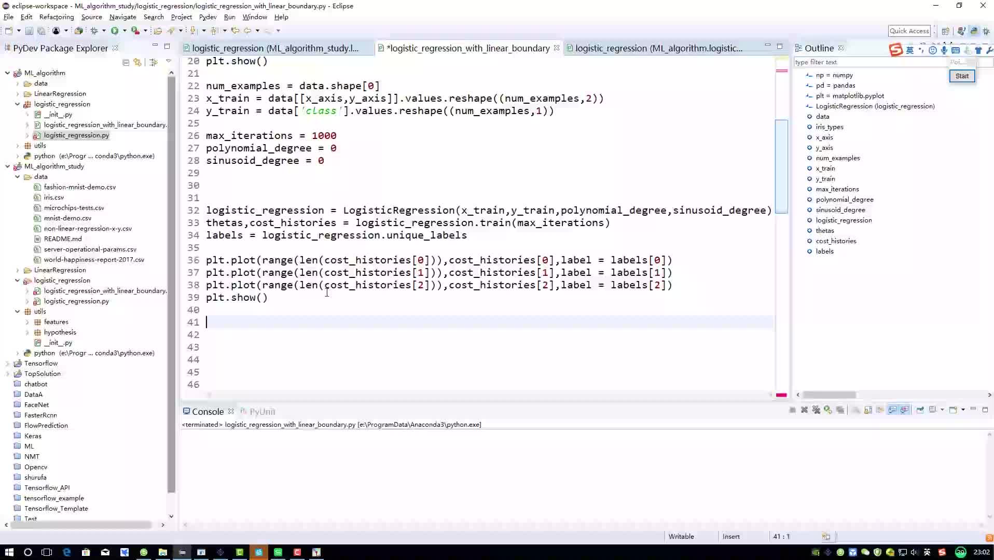Viewport: 994px width, 560px height.
Task: Expand the LinearRegression folder under ML_algorithm
Action: click(17, 94)
